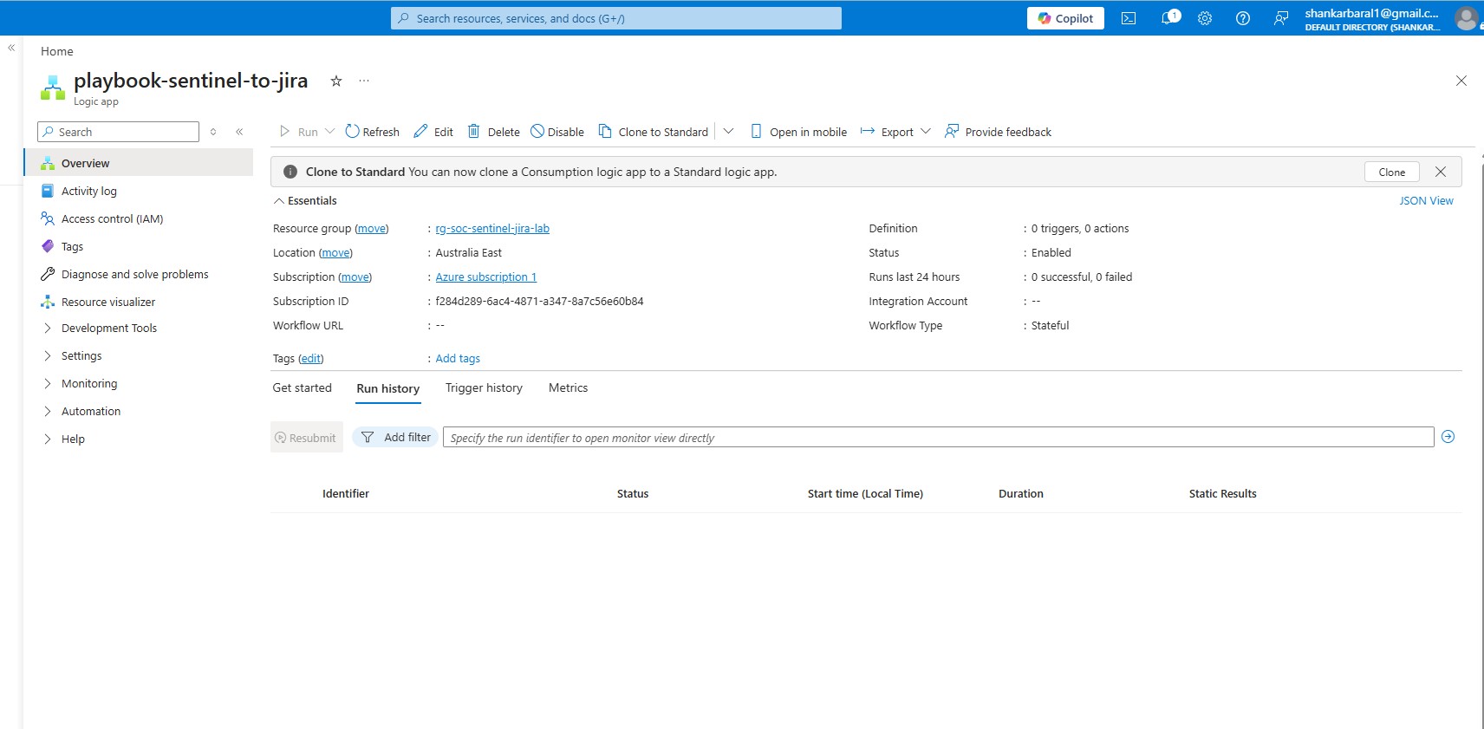Edit the logic app
Image resolution: width=1484 pixels, height=729 pixels.
click(x=433, y=132)
